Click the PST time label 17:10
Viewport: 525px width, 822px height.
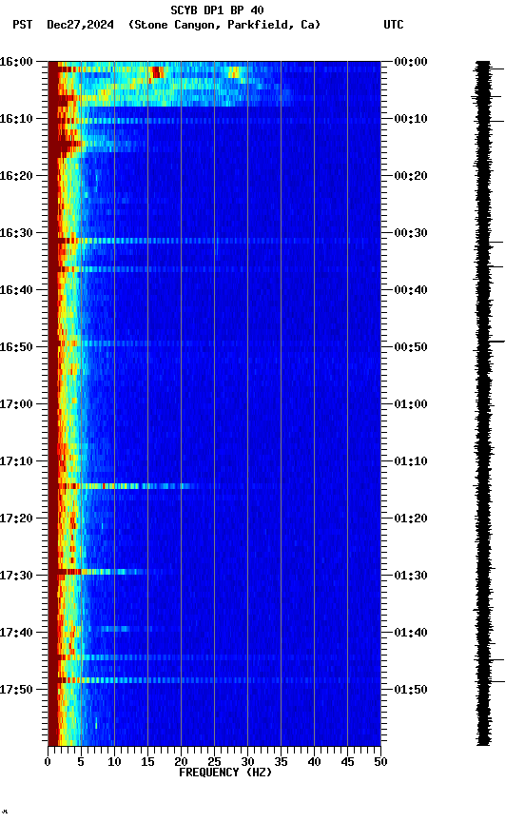click(16, 461)
